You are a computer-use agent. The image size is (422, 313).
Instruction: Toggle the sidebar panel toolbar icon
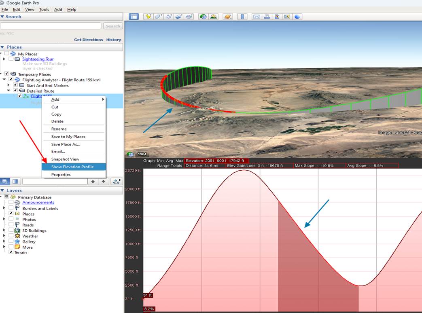134,17
